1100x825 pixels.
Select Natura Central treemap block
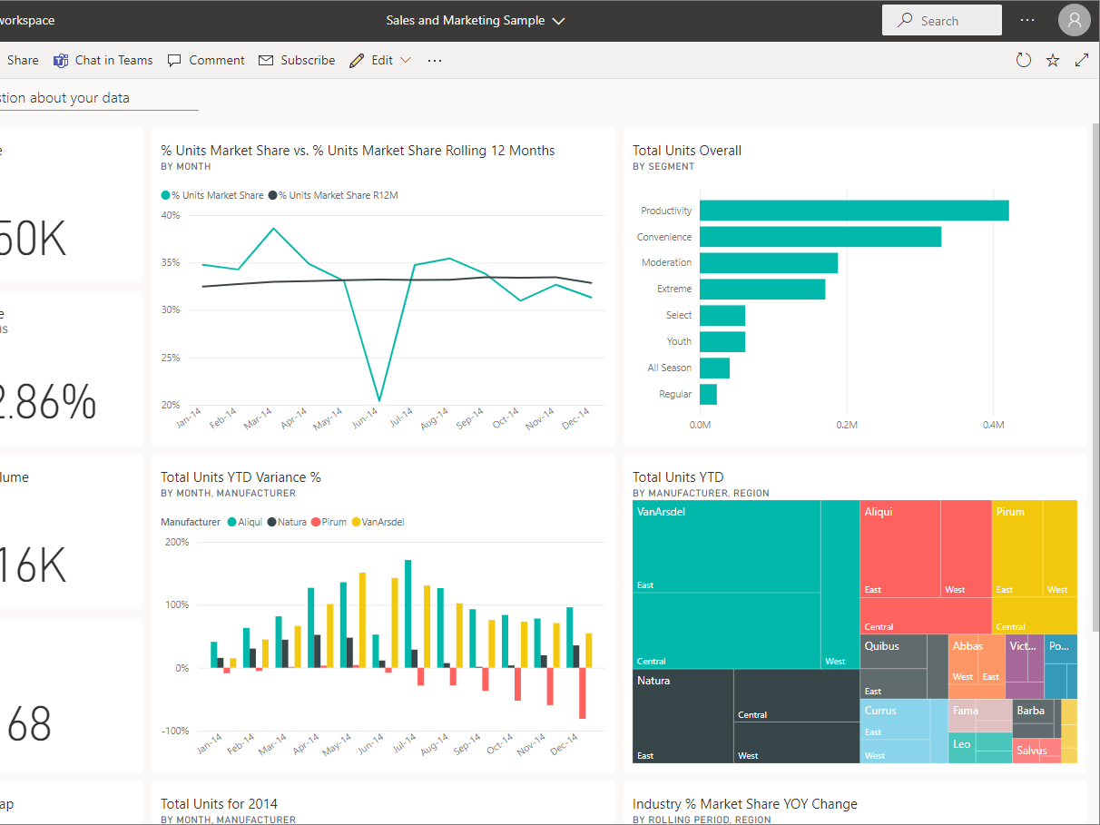tap(796, 696)
